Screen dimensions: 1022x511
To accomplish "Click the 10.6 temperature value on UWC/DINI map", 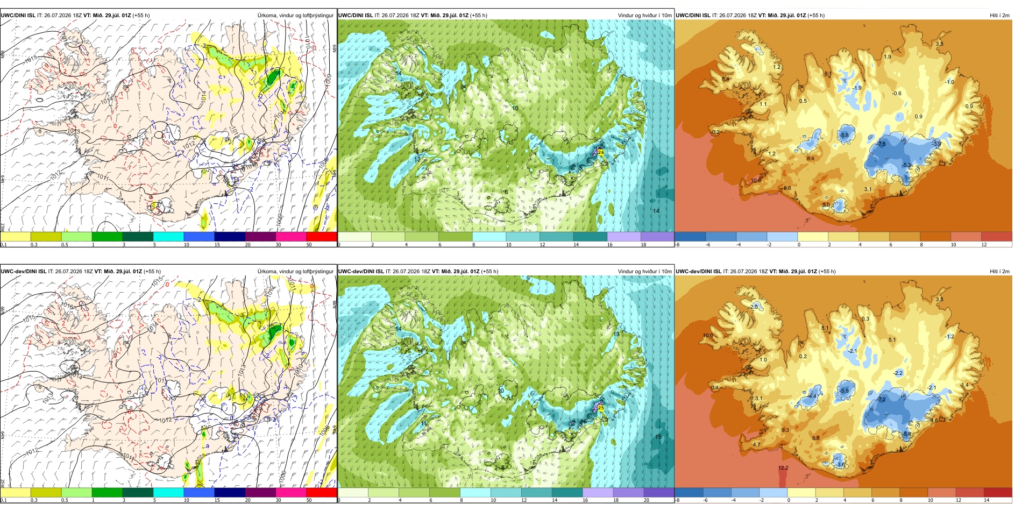I will tap(756, 181).
